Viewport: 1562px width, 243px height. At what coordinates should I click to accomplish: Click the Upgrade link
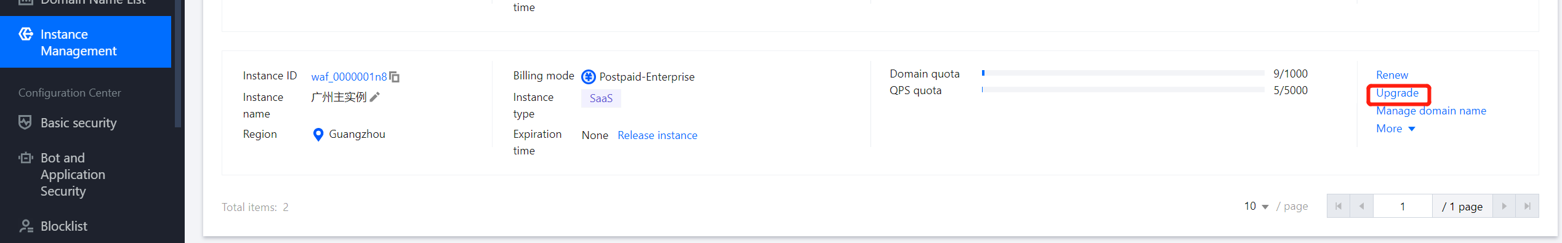coord(1398,93)
